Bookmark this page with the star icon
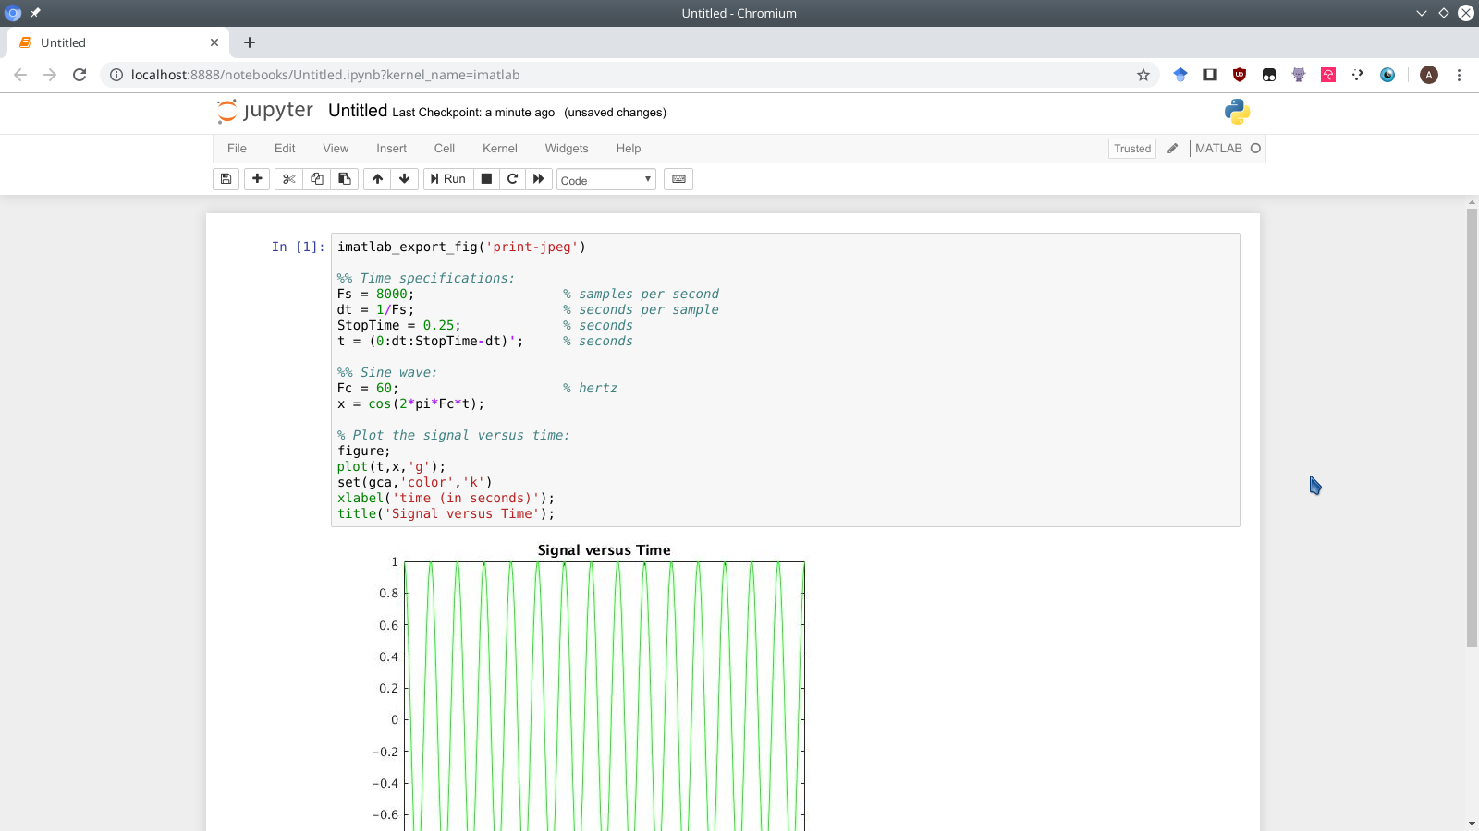The height and width of the screenshot is (831, 1479). tap(1143, 75)
